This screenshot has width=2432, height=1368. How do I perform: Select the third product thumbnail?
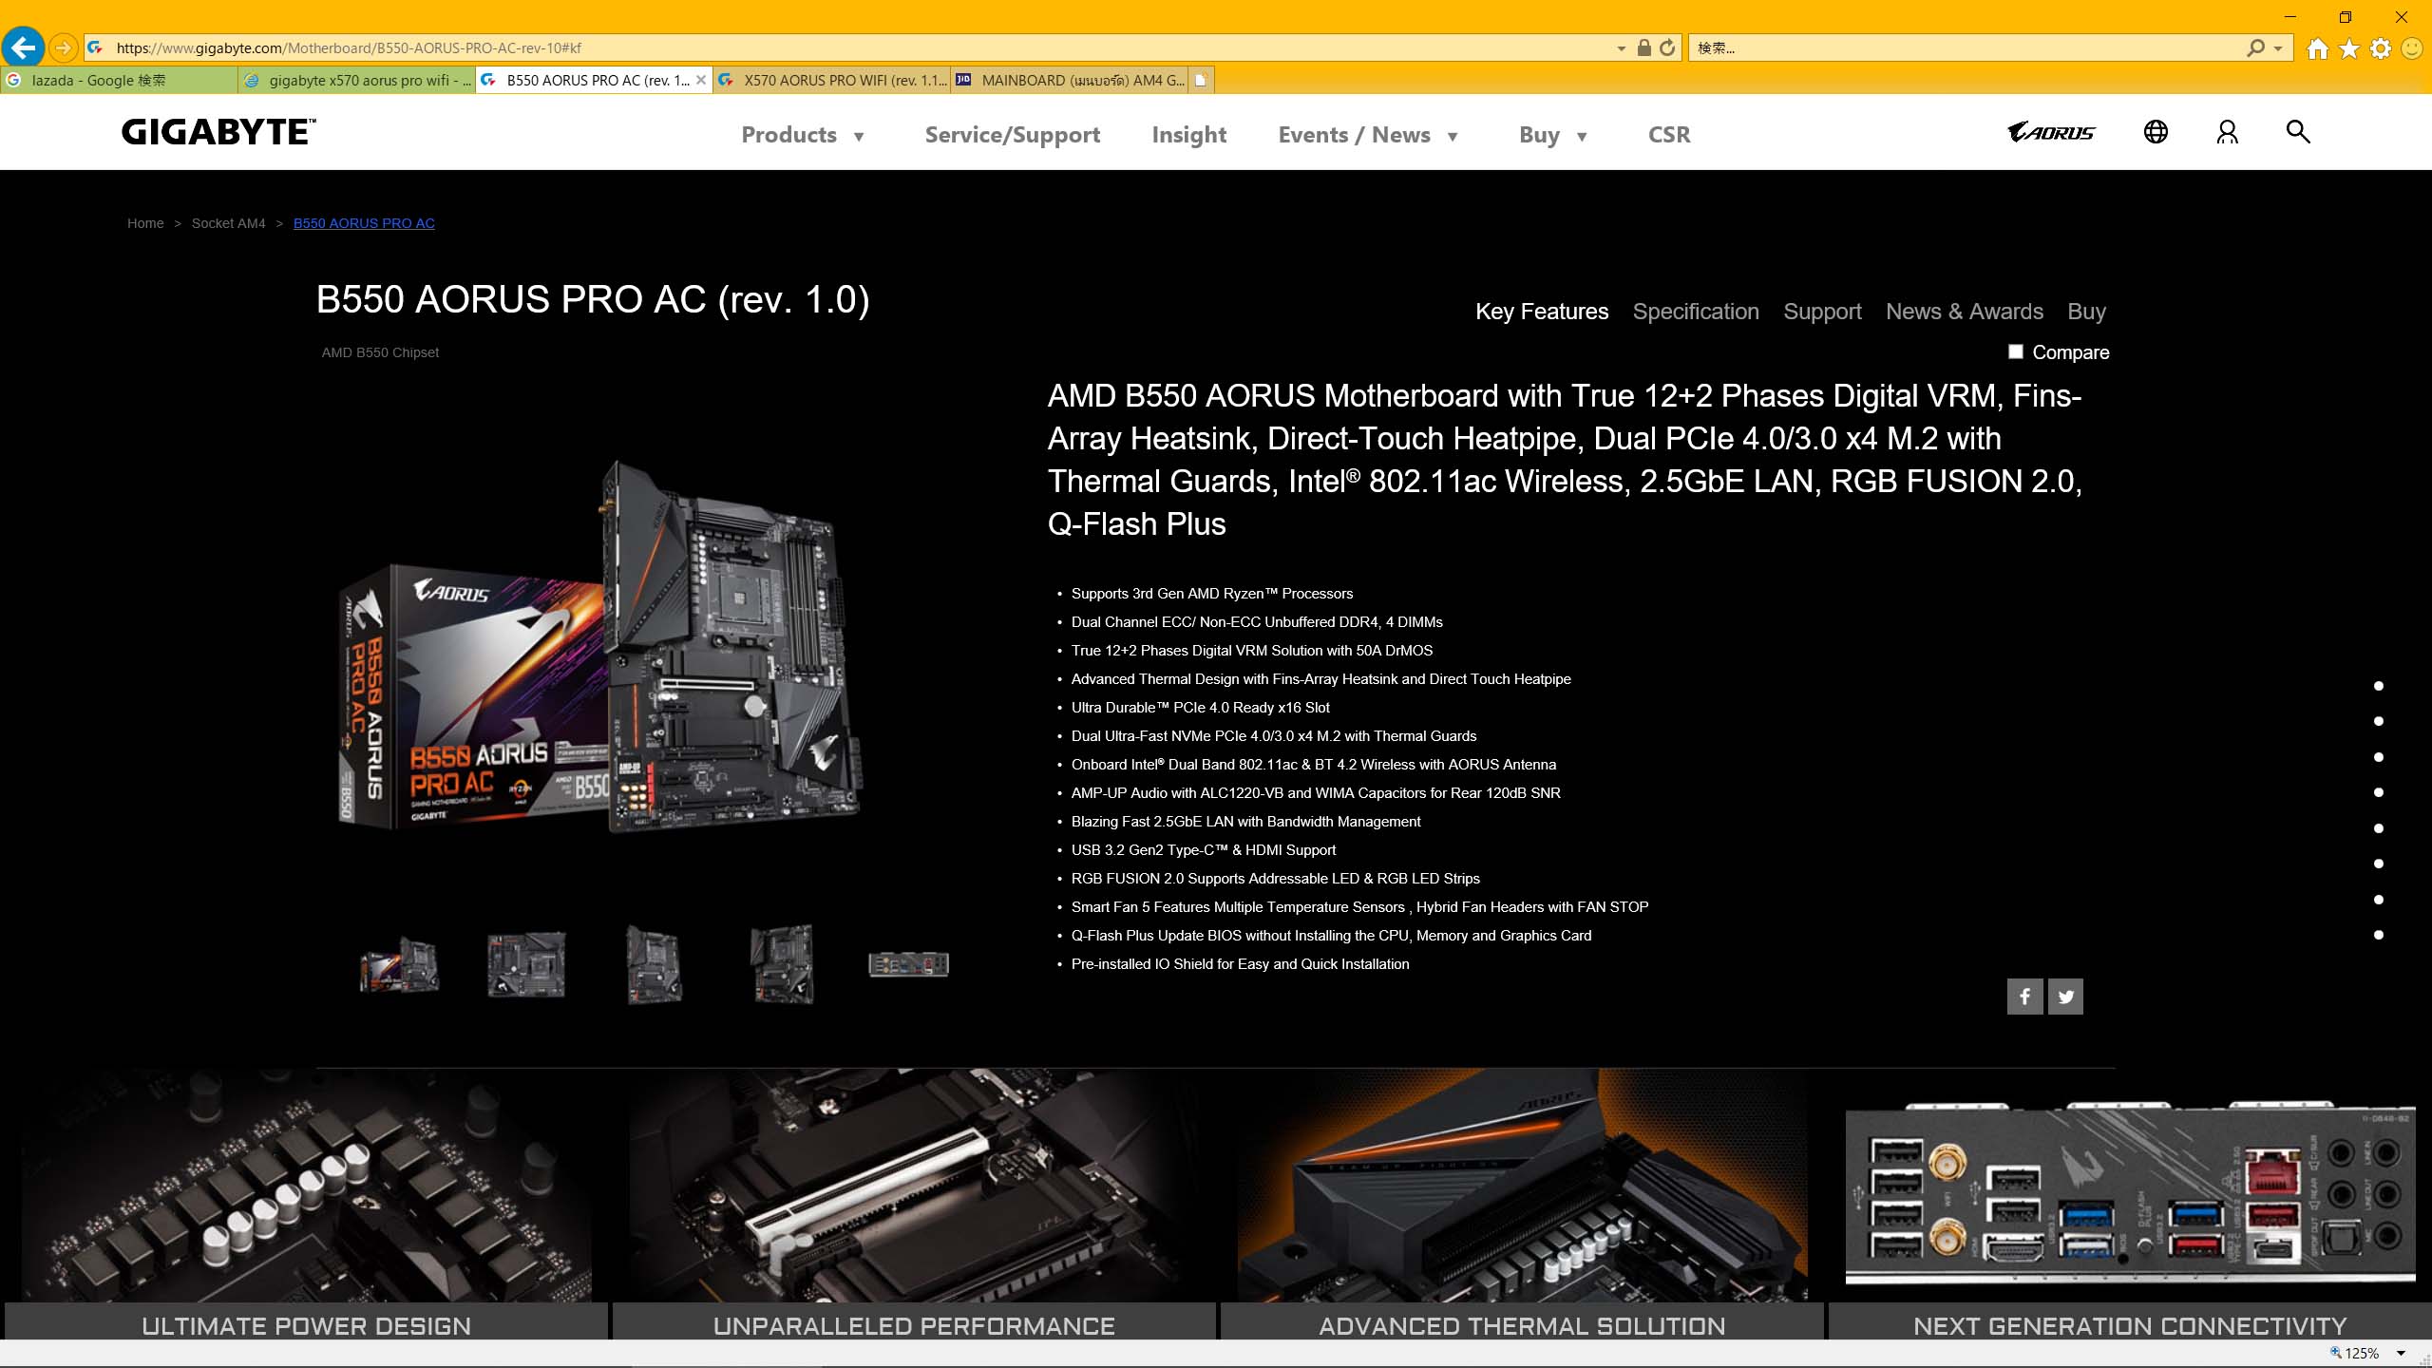(654, 965)
